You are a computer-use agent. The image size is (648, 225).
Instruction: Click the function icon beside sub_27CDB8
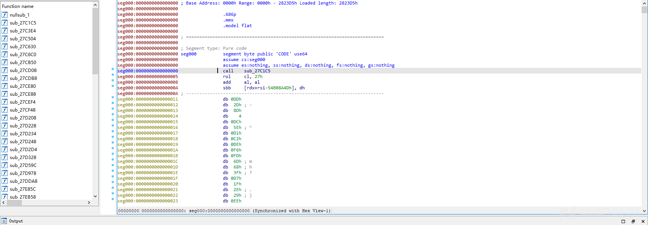5,78
